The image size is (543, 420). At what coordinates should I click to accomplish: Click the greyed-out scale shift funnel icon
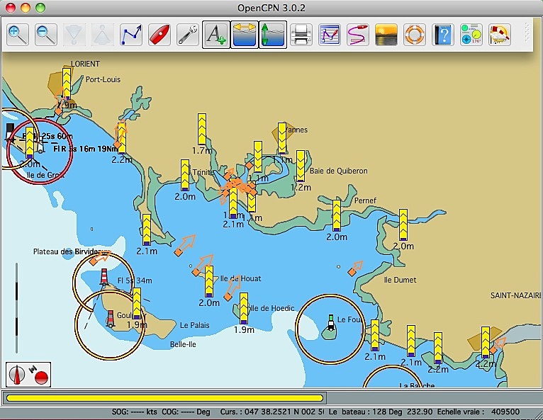point(74,35)
